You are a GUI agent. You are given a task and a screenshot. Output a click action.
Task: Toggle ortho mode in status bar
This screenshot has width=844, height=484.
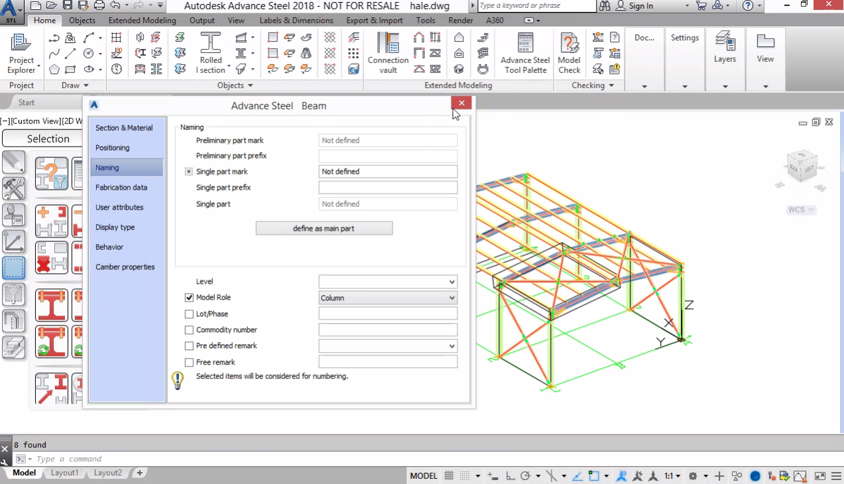(510, 476)
